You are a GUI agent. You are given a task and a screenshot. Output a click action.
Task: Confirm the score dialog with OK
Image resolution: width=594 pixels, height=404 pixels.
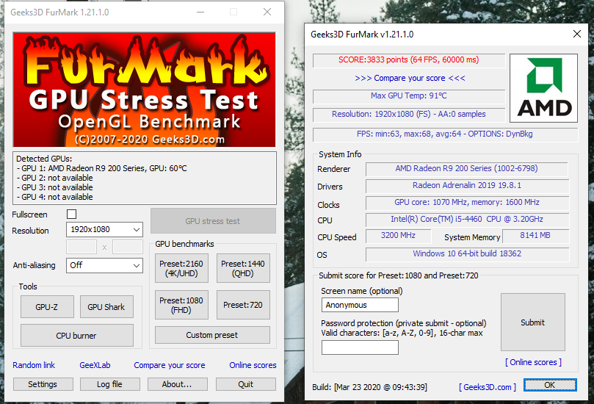[550, 385]
